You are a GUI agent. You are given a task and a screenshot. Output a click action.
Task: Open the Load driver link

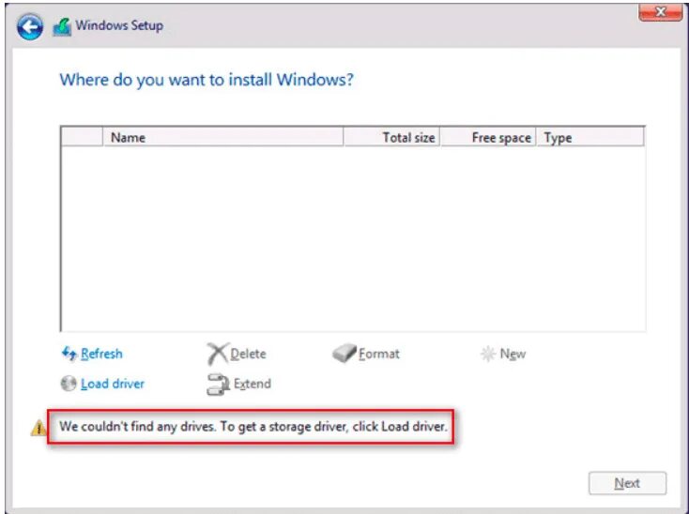(113, 384)
